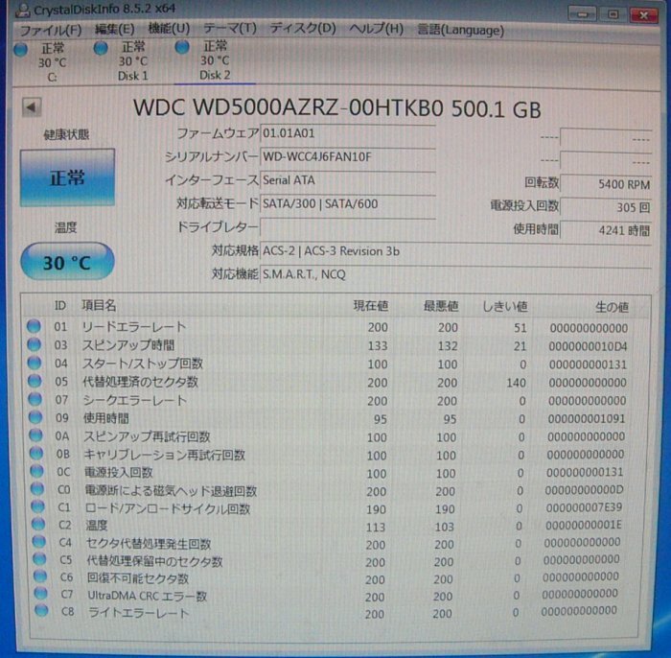The image size is (671, 658).
Task: Click the empty ドライブレター field
Action: (348, 227)
